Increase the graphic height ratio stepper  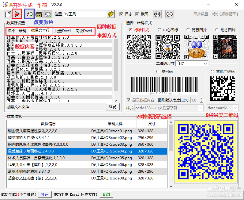[x=201, y=99]
